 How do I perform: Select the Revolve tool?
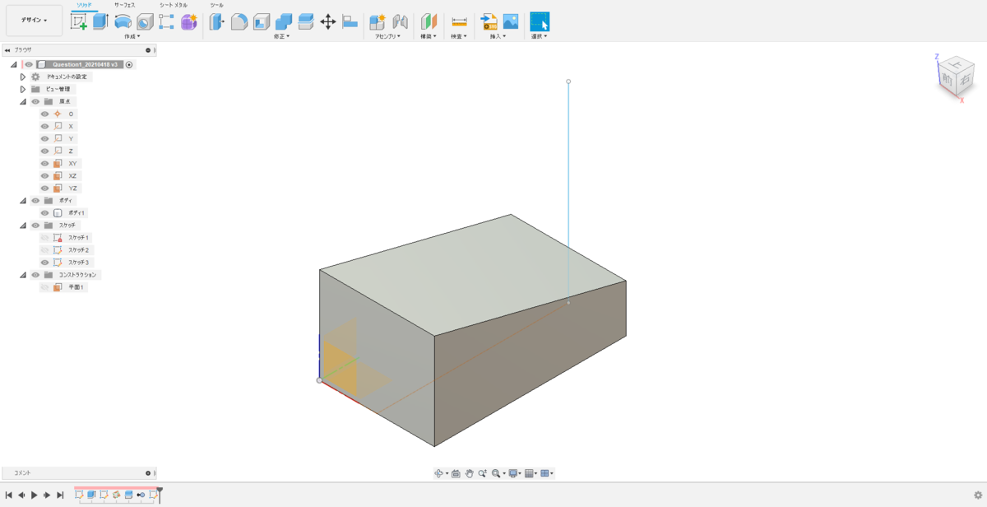pos(123,22)
